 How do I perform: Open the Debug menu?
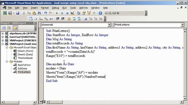pos(56,8)
